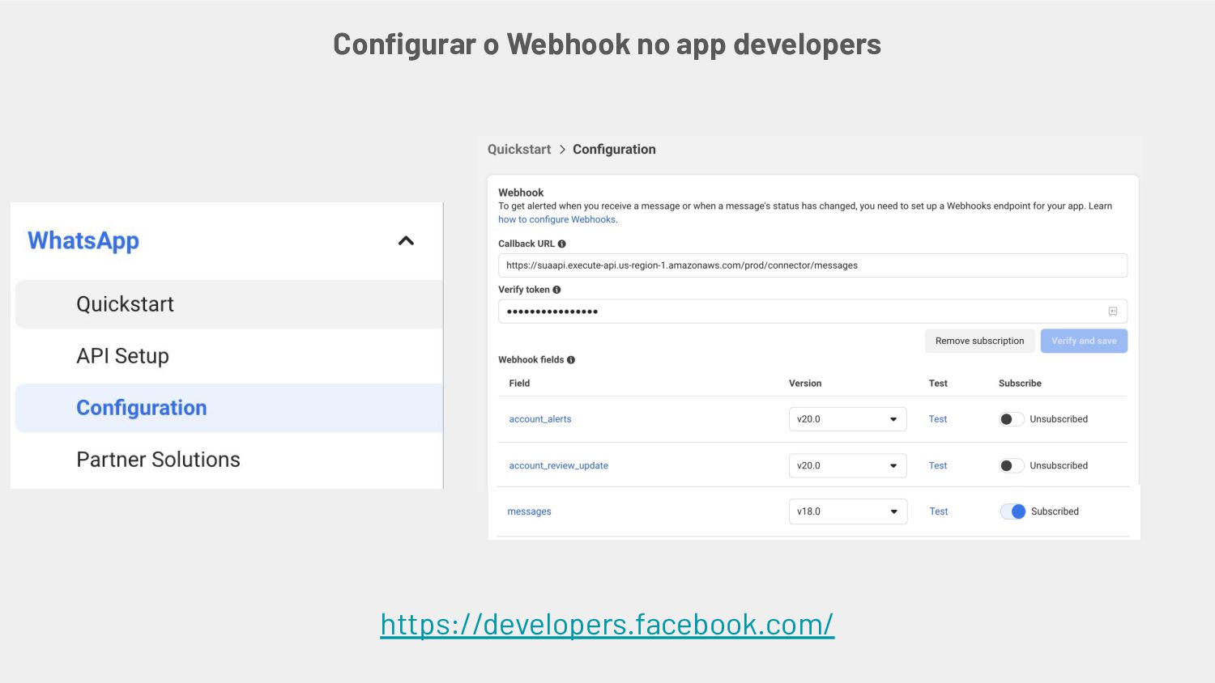Open v18.0 version dropdown for messages
The height and width of the screenshot is (683, 1215).
coord(848,511)
